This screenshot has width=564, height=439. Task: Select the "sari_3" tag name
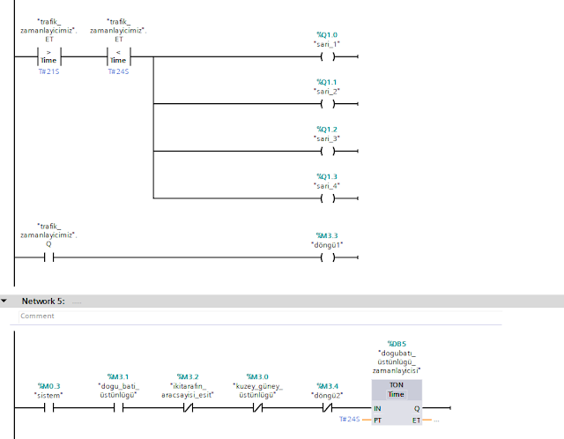coord(327,138)
